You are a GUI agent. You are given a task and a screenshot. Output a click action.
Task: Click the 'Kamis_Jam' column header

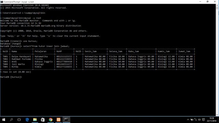pos(164,51)
